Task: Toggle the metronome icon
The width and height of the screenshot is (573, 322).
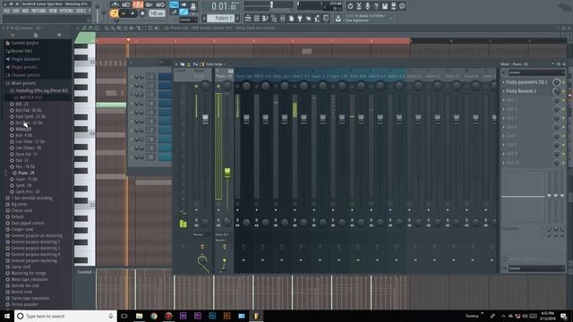Action: point(115,4)
